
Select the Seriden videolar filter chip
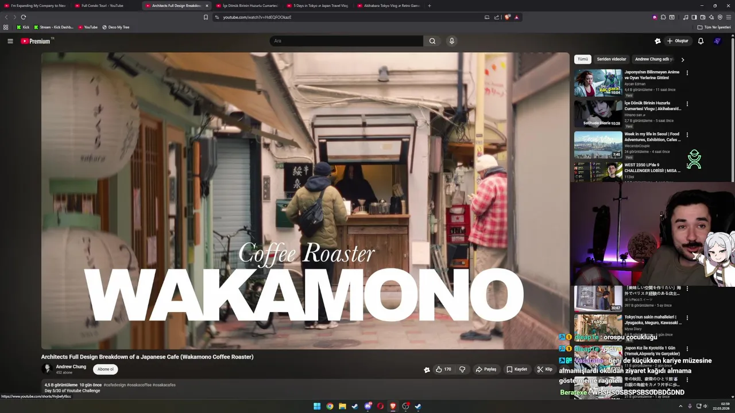coord(612,59)
